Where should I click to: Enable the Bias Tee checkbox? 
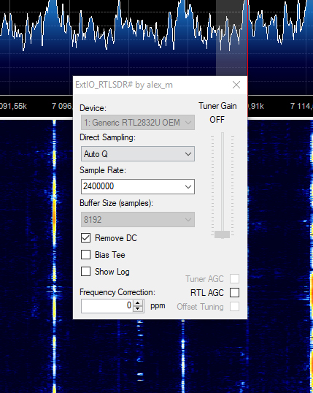tap(85, 255)
